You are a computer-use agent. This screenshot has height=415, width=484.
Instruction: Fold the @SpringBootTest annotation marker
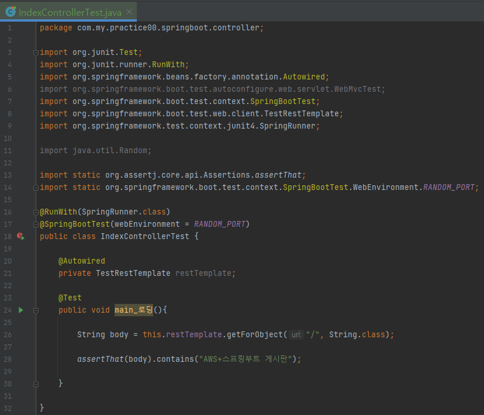(x=36, y=224)
